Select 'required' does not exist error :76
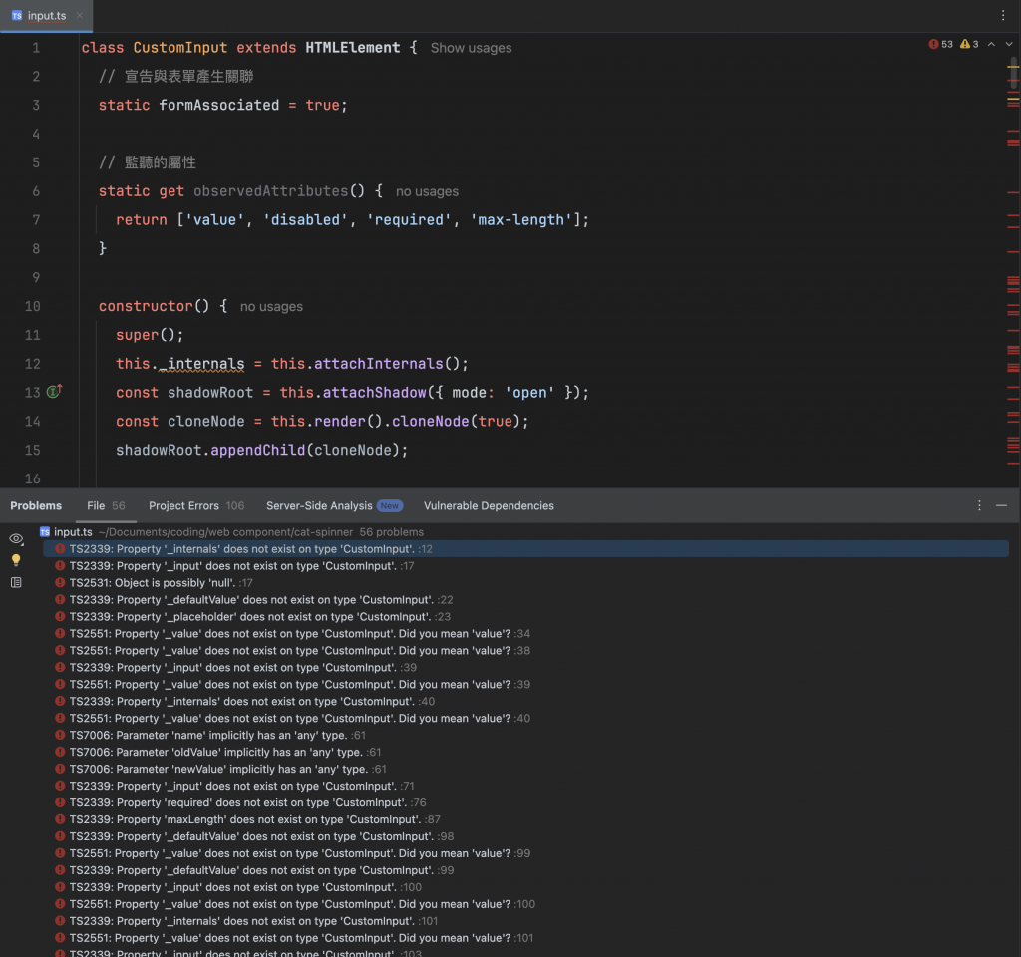This screenshot has height=957, width=1021. click(240, 803)
